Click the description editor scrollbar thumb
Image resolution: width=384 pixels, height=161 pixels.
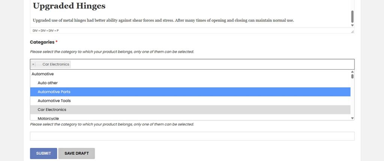[352, 16]
